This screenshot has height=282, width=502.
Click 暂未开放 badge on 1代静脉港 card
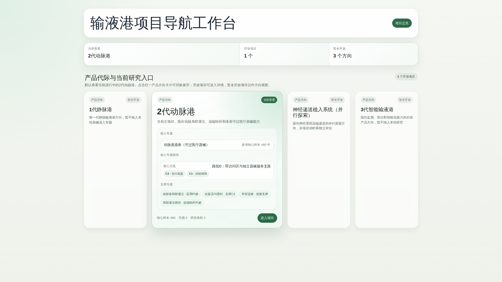click(x=133, y=100)
